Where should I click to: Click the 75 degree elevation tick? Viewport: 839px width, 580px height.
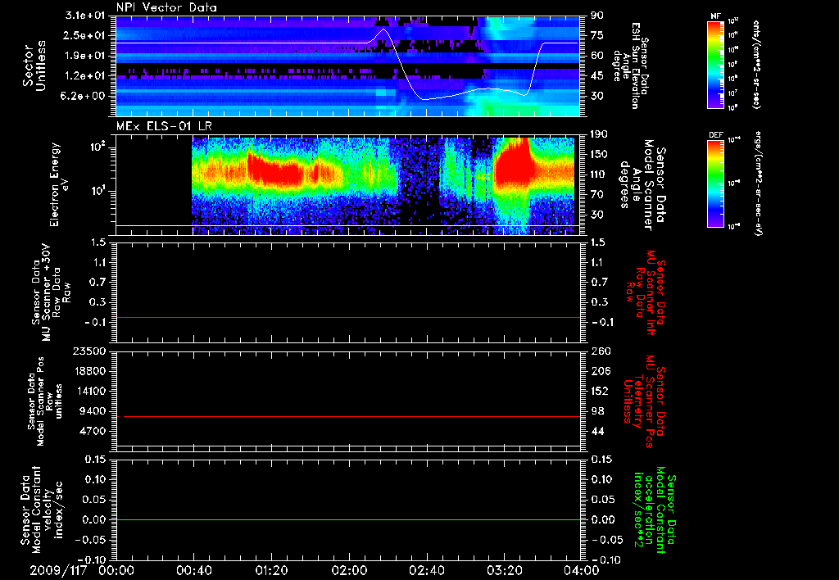597,35
